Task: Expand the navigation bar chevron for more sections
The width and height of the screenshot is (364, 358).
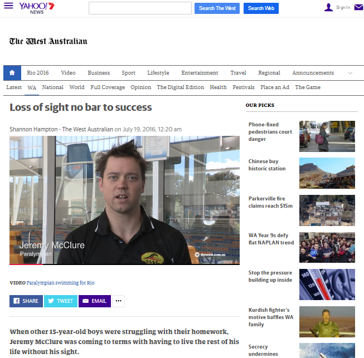Action: point(350,73)
